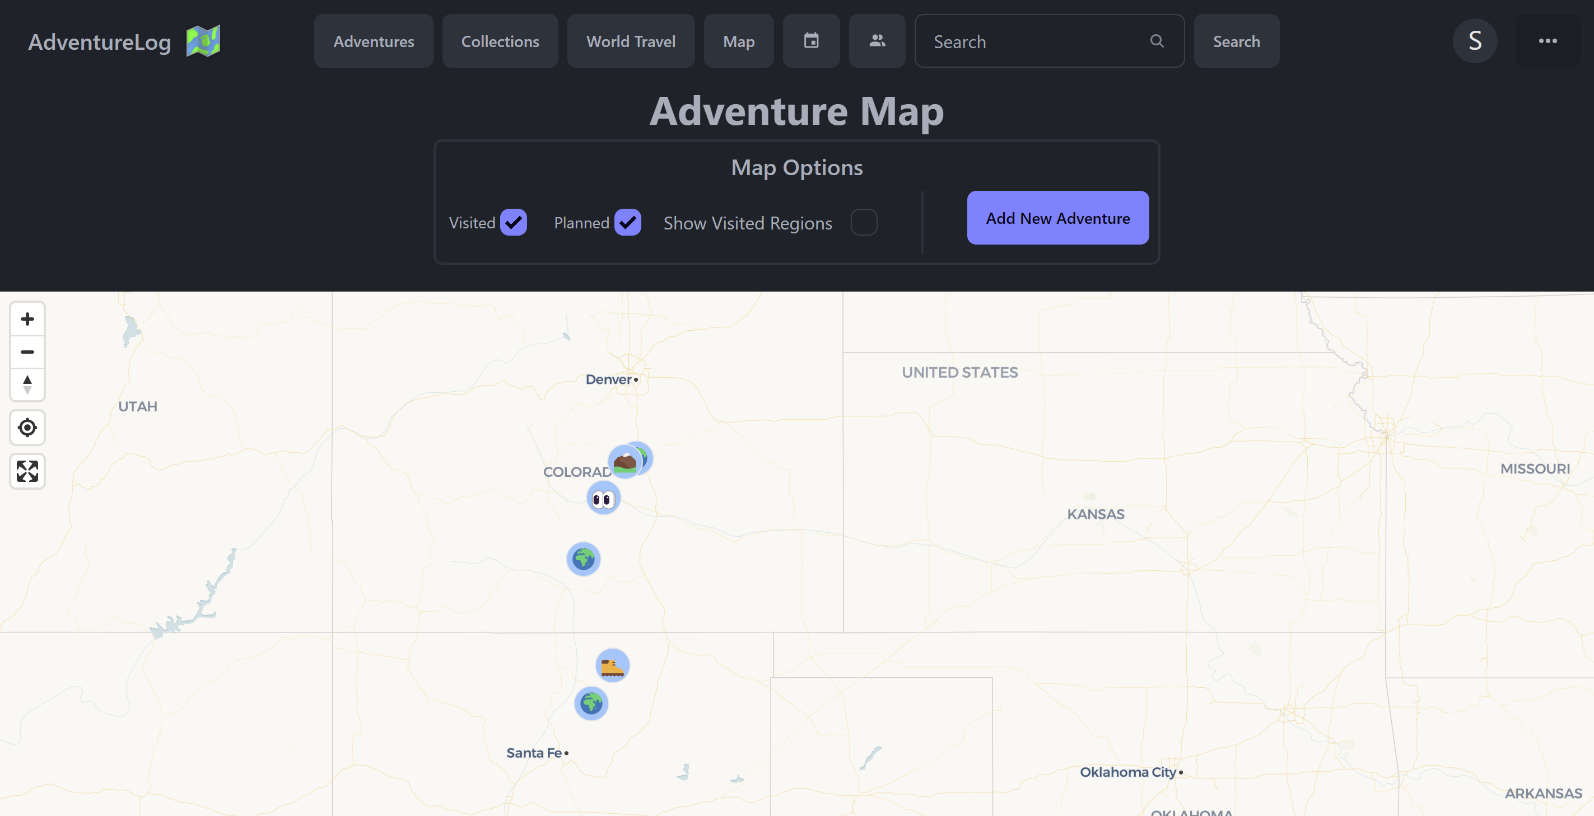Click inside the Search input field

(x=1021, y=41)
